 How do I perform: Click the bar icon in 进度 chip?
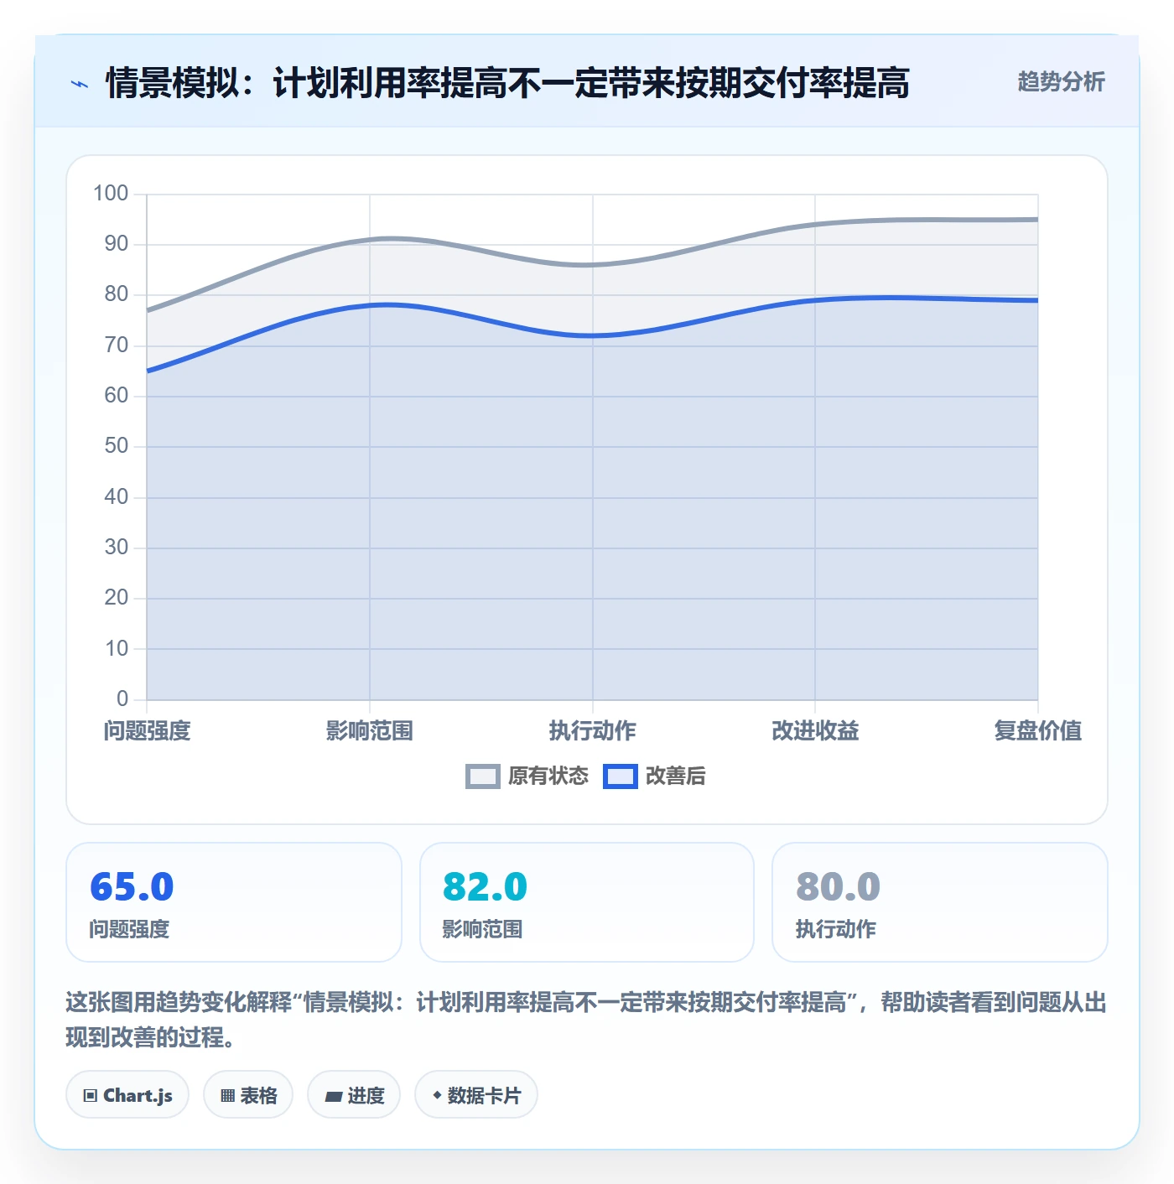pos(334,1096)
